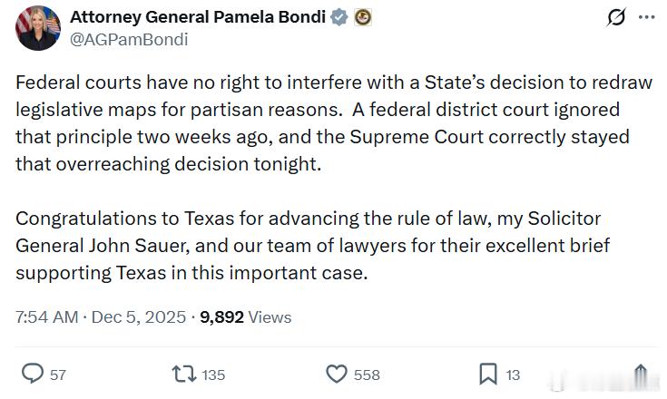
Task: Click the paragraph starting Congratulations to Texas
Action: pyautogui.click(x=309, y=246)
